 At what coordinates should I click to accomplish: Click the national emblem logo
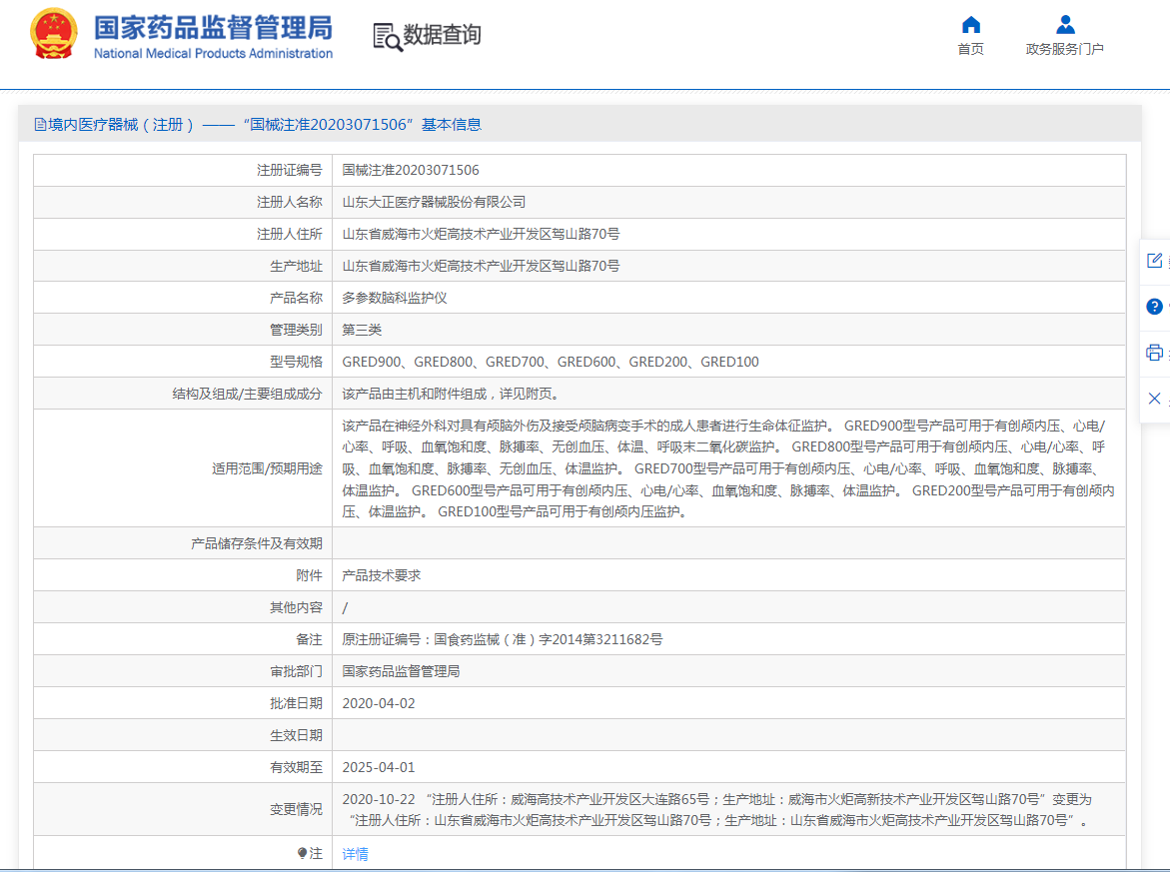(x=53, y=34)
